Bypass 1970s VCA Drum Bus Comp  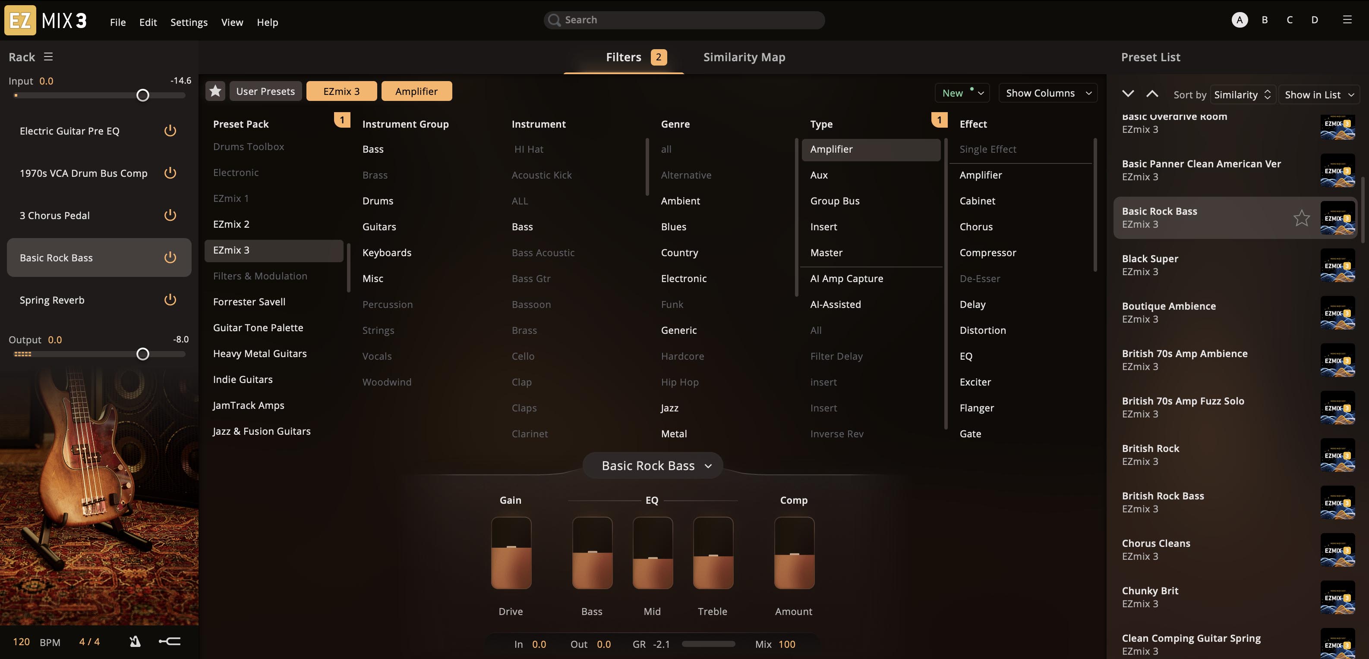click(x=170, y=173)
